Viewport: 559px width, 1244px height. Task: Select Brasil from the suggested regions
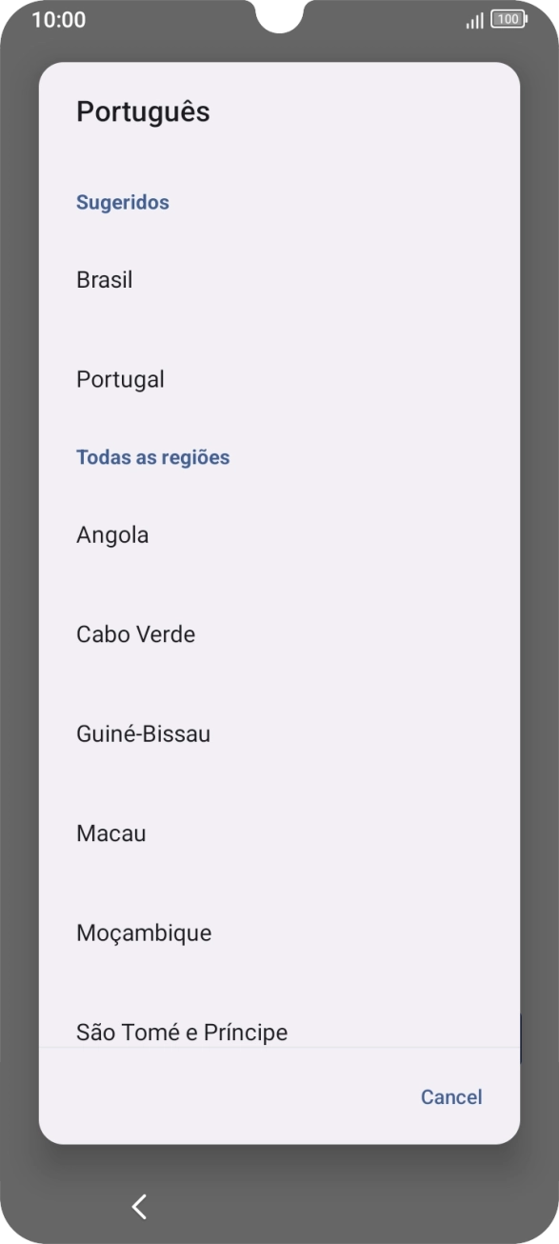104,279
